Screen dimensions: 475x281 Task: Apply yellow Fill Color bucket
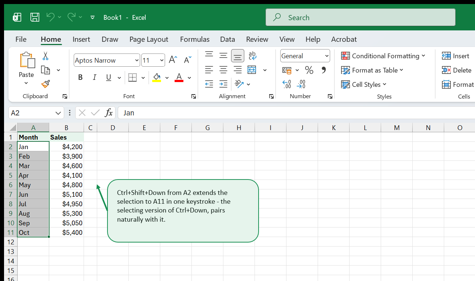click(157, 77)
